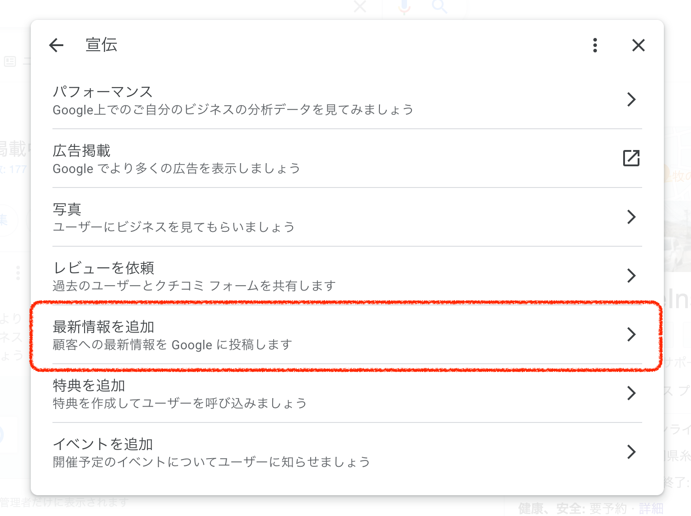Select the 広告掲載 menu entry
691x516 pixels.
tap(81, 150)
